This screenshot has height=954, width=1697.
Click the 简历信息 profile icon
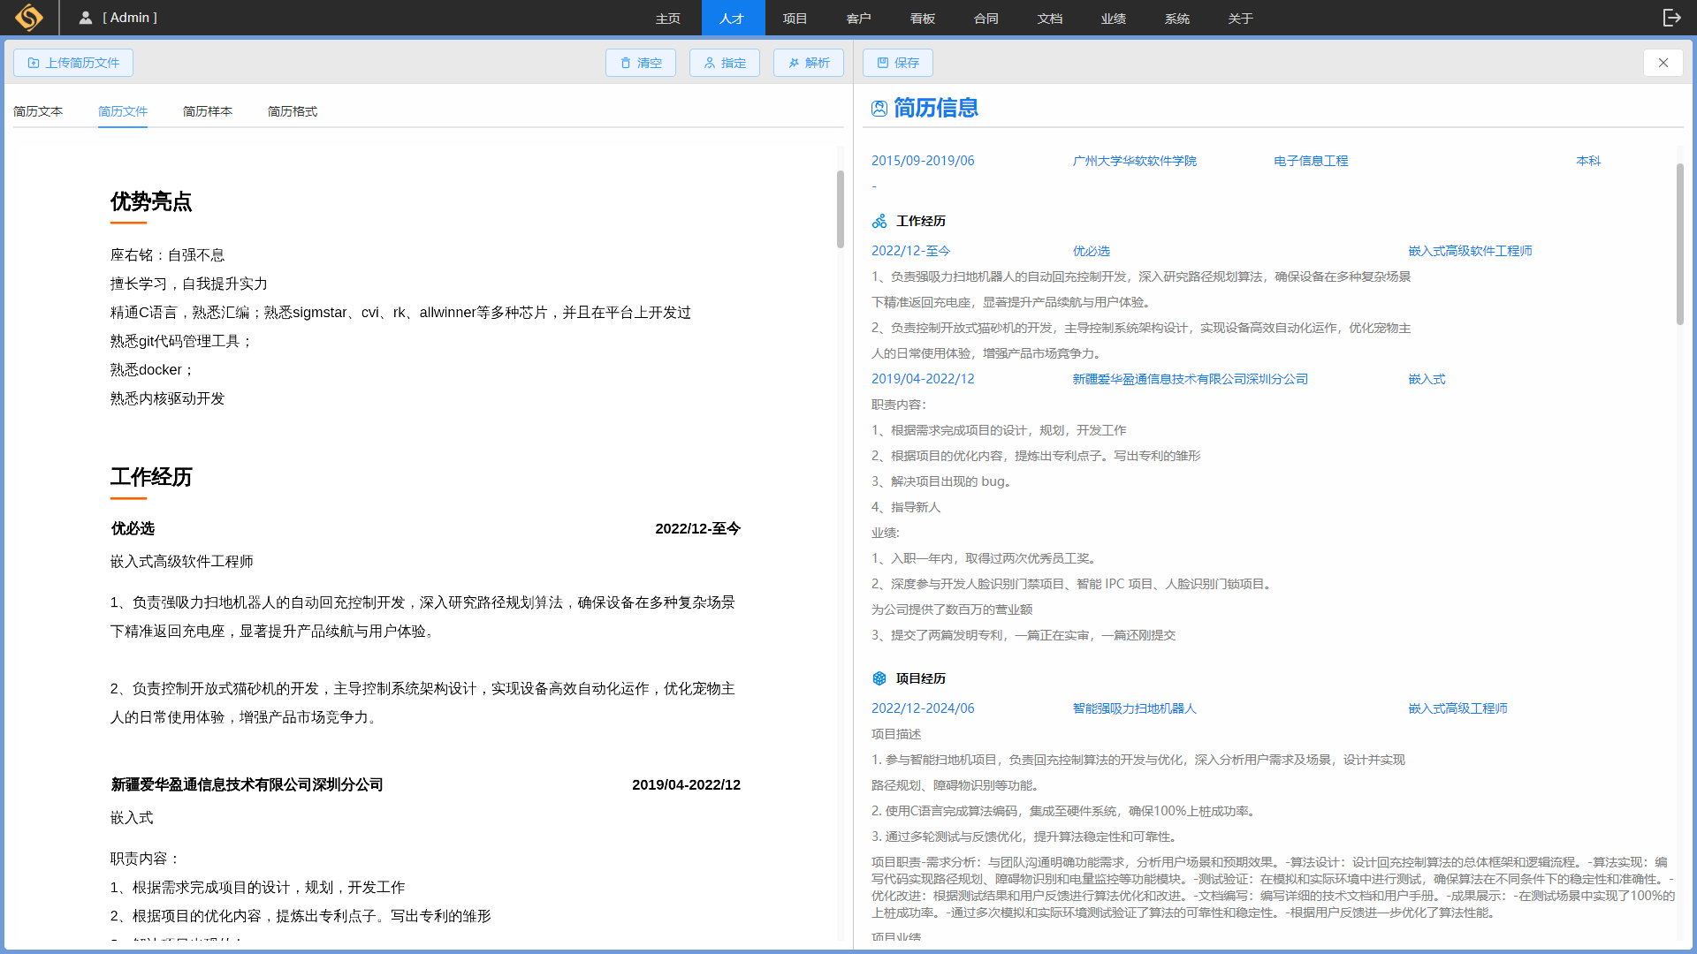pyautogui.click(x=879, y=108)
